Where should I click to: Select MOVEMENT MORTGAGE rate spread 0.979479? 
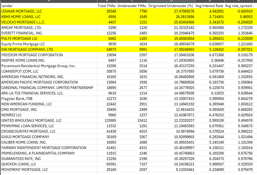pyautogui.click(x=239, y=170)
